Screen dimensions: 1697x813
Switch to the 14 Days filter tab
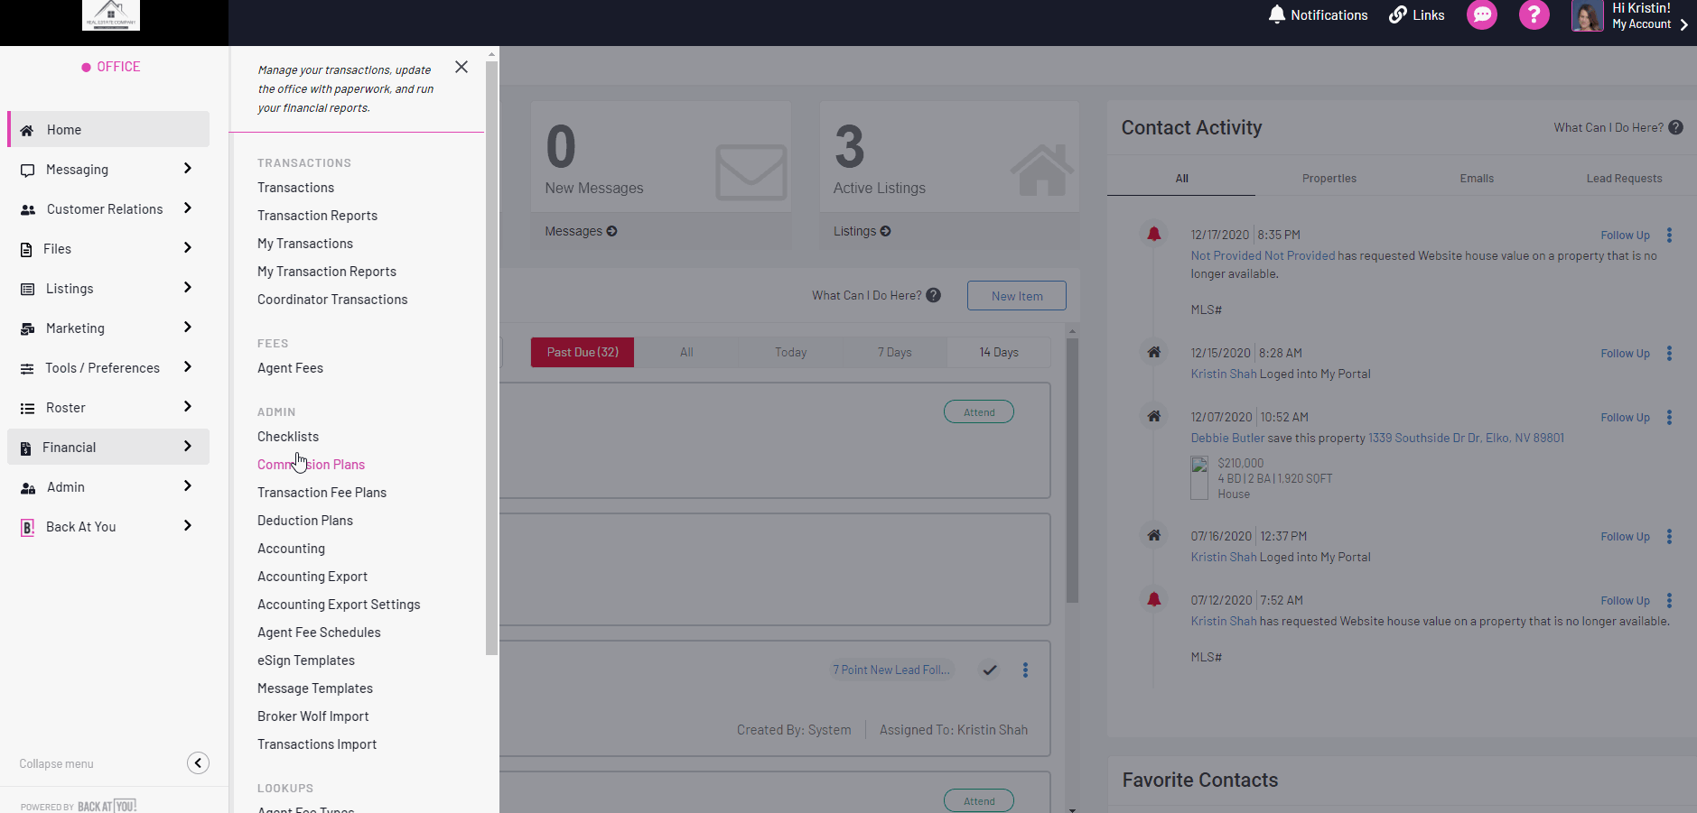click(x=999, y=353)
